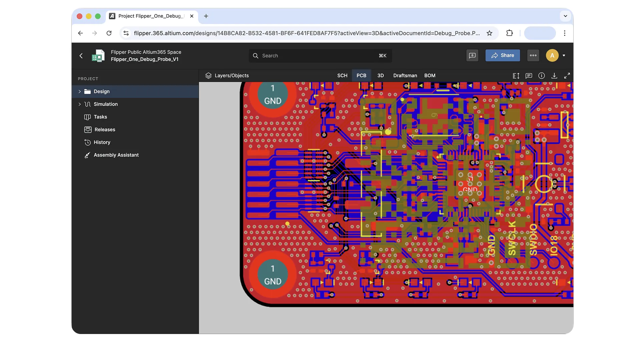Open a new browser tab
The height and width of the screenshot is (342, 634).
tap(206, 16)
